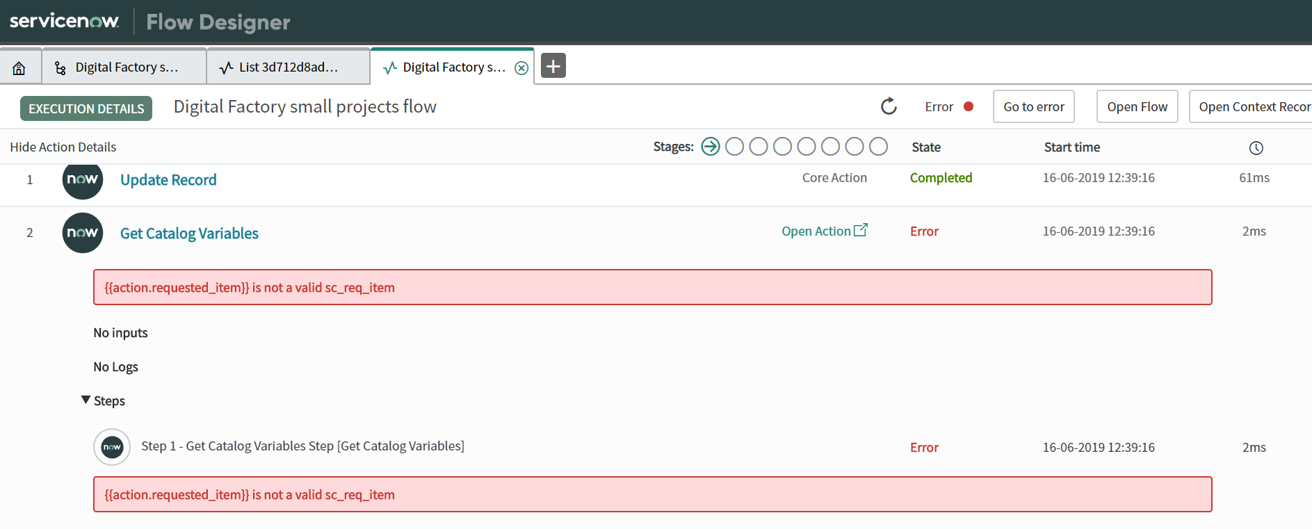
Task: Click Open Action link
Action: [816, 231]
